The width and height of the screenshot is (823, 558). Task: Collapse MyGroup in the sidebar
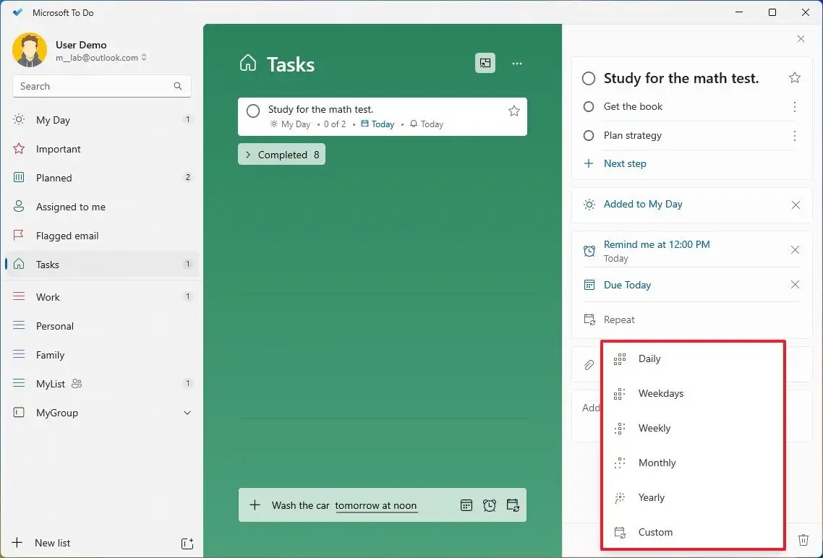[x=187, y=413]
